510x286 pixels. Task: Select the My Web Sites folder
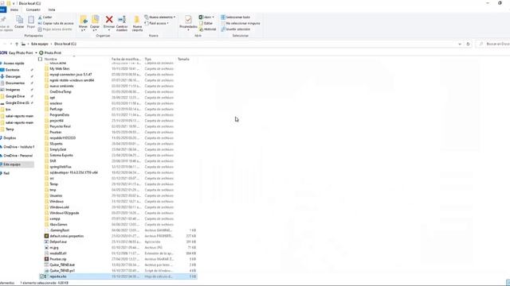(x=60, y=69)
